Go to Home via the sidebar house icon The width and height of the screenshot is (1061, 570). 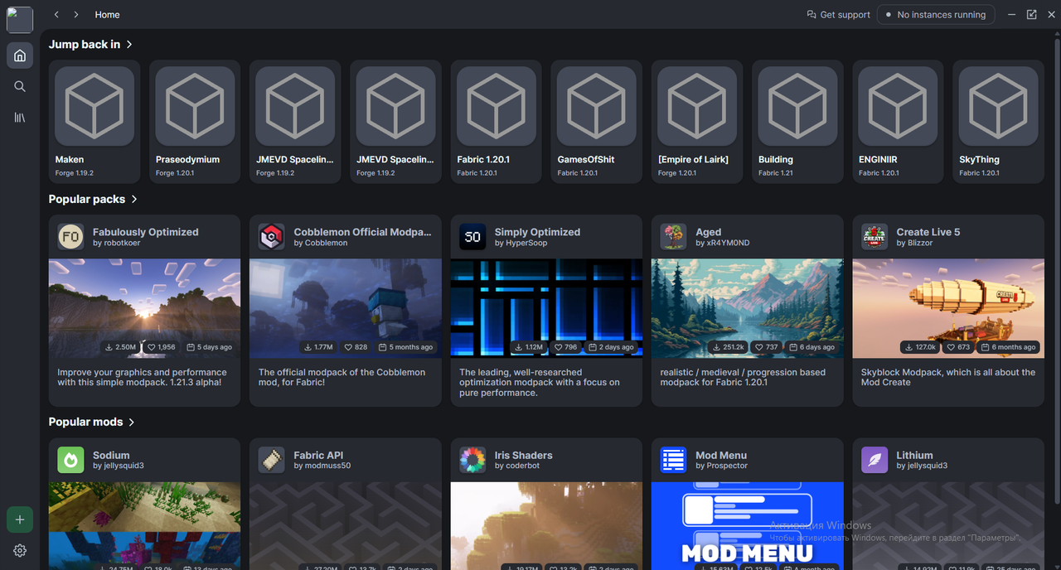tap(20, 56)
